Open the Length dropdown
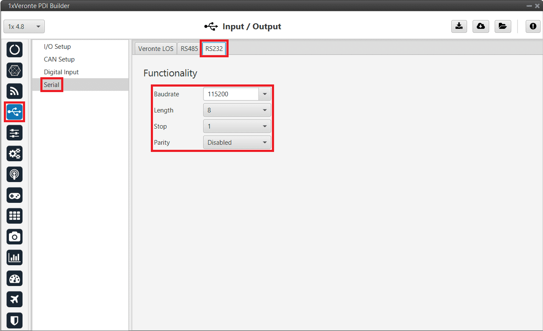Image resolution: width=543 pixels, height=331 pixels. click(237, 110)
